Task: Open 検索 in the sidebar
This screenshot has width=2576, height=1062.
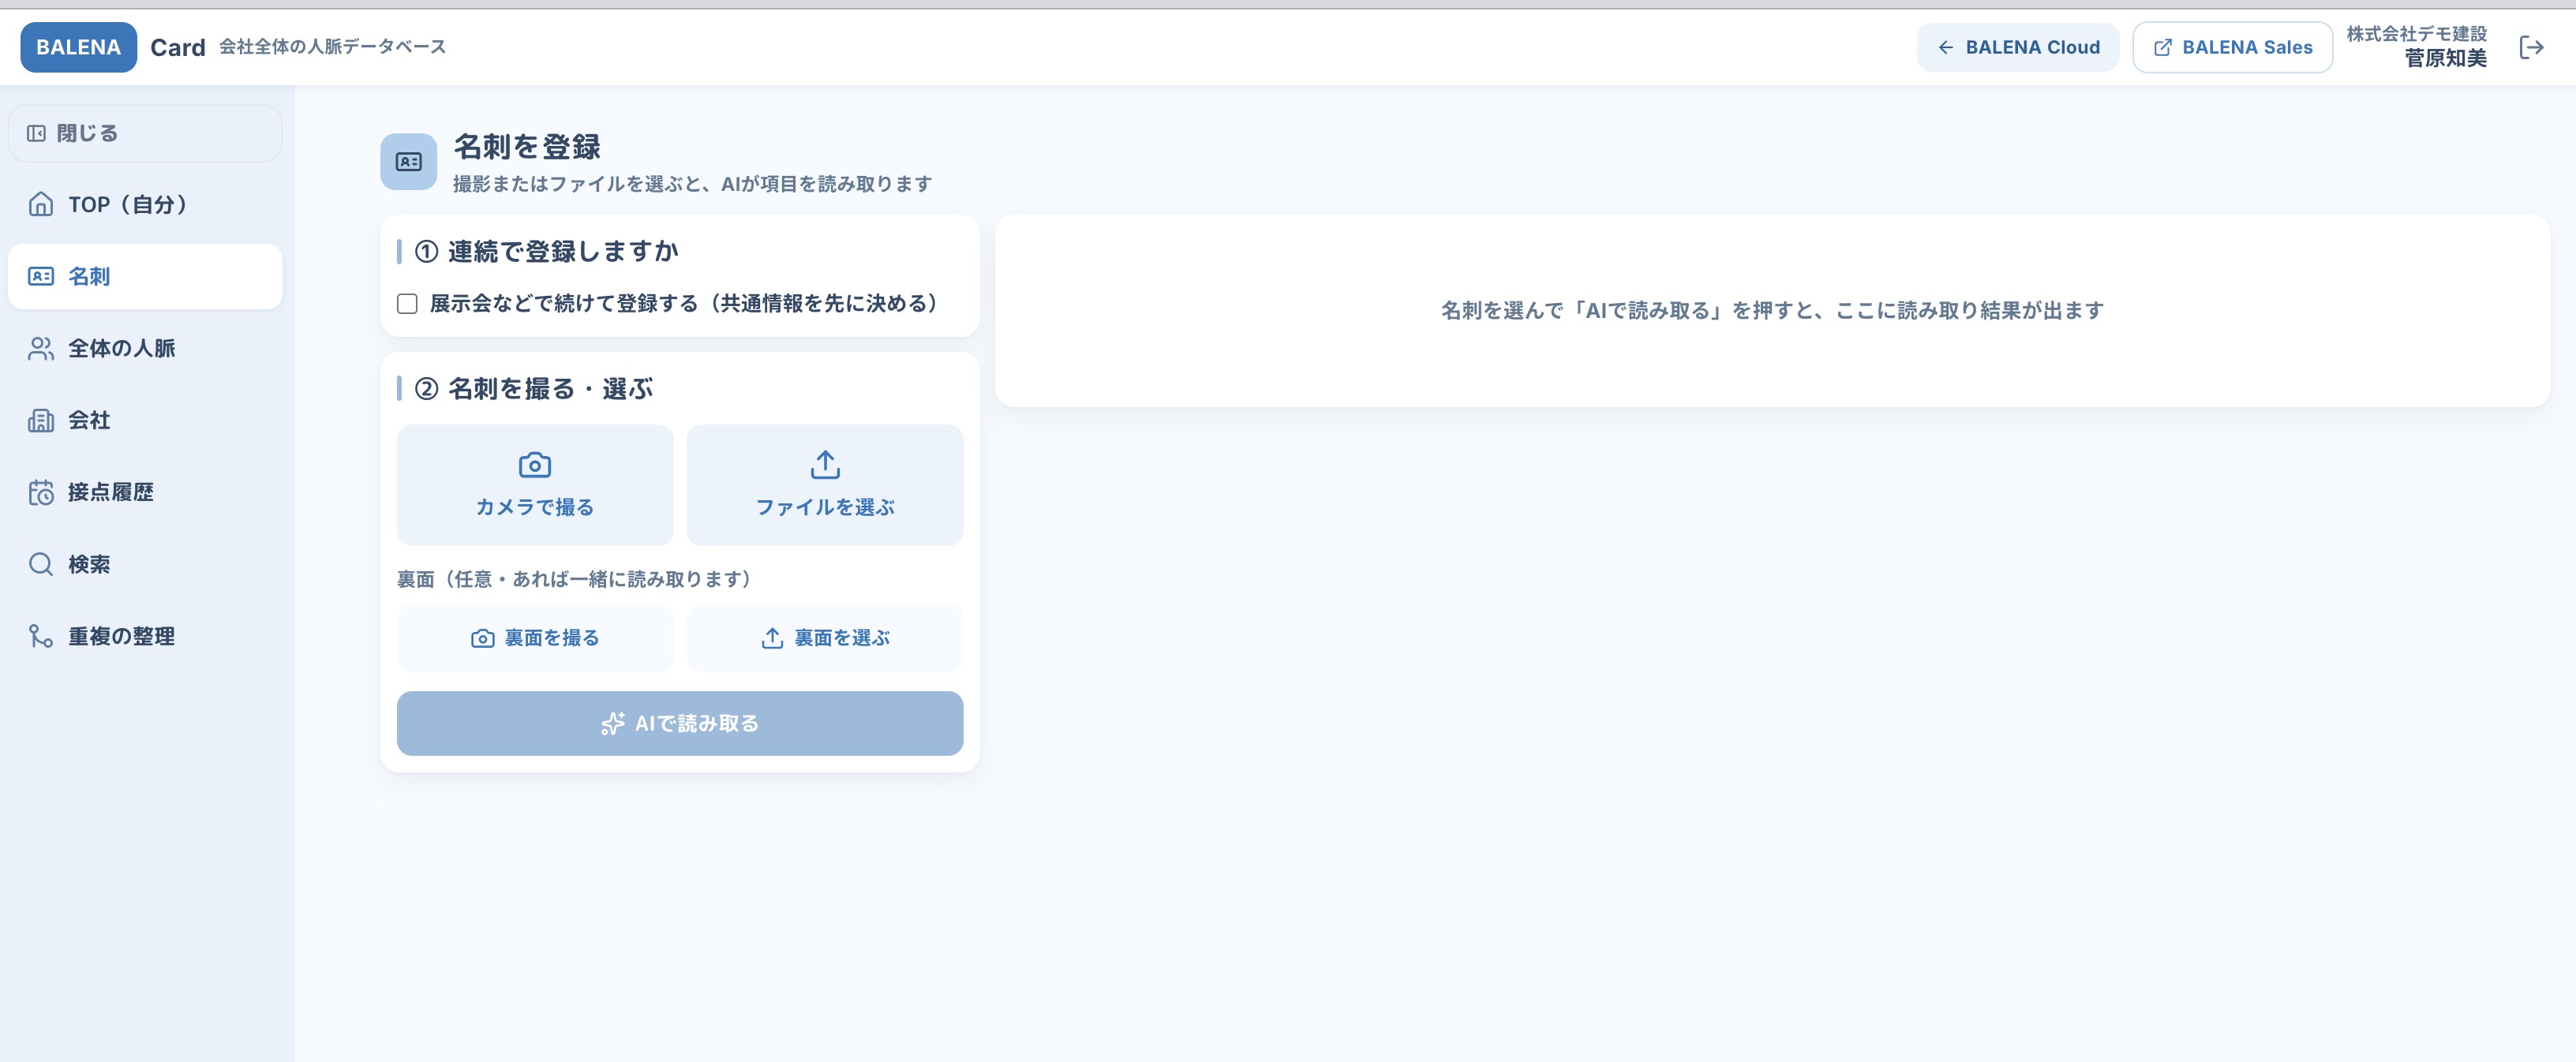Action: 145,564
